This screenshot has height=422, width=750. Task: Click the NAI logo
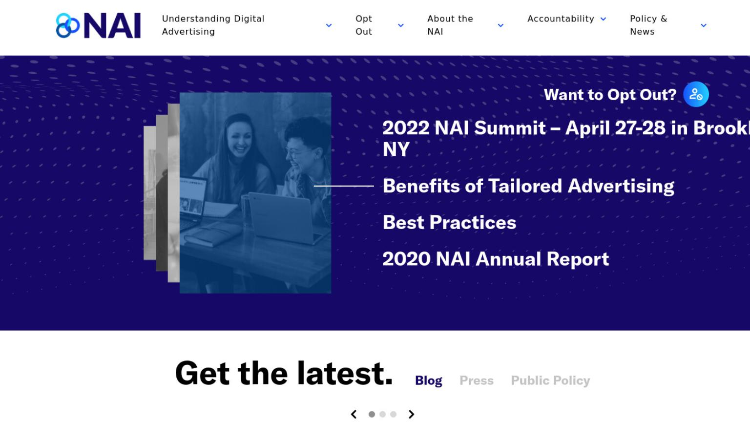[98, 25]
